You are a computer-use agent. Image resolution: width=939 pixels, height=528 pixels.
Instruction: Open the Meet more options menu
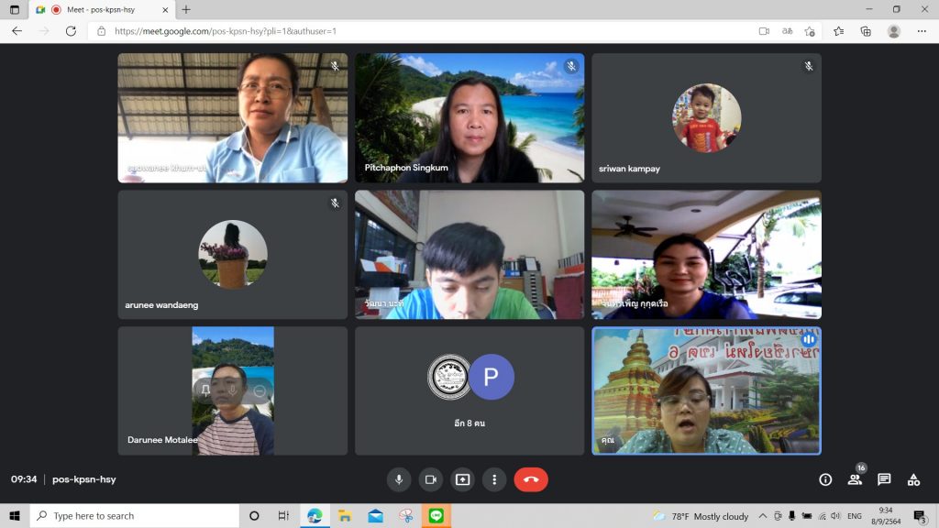tap(494, 479)
